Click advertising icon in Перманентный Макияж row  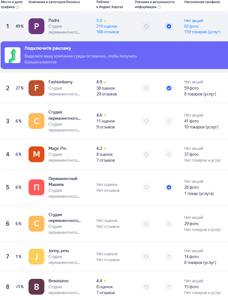[146, 187]
